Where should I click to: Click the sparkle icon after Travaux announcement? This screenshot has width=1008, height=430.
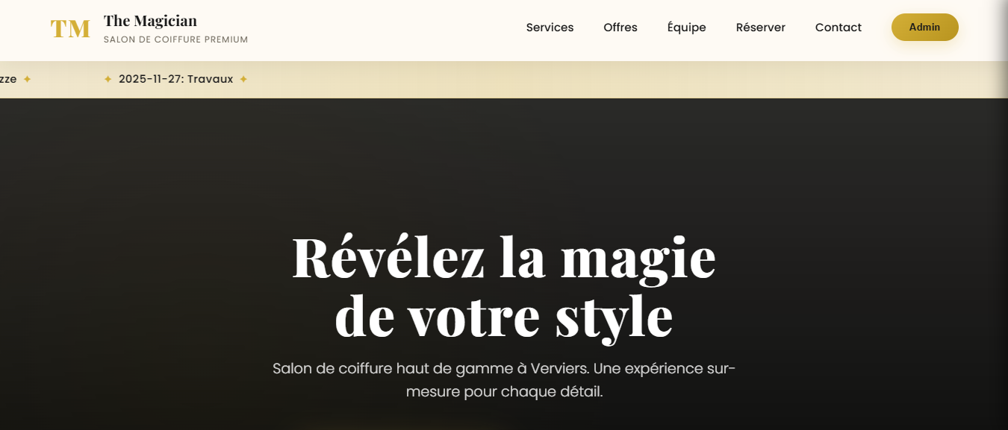244,78
